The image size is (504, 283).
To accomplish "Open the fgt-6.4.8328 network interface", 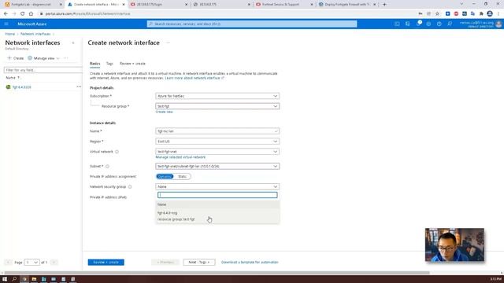I will (x=22, y=87).
